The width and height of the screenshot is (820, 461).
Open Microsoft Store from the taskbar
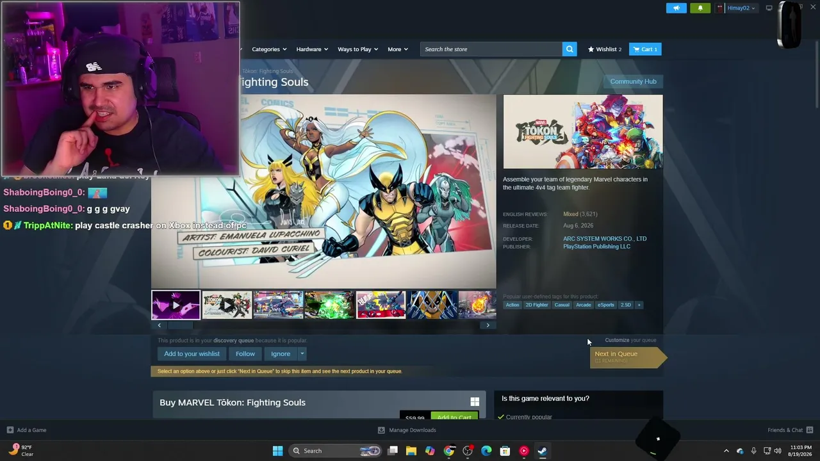click(x=505, y=451)
